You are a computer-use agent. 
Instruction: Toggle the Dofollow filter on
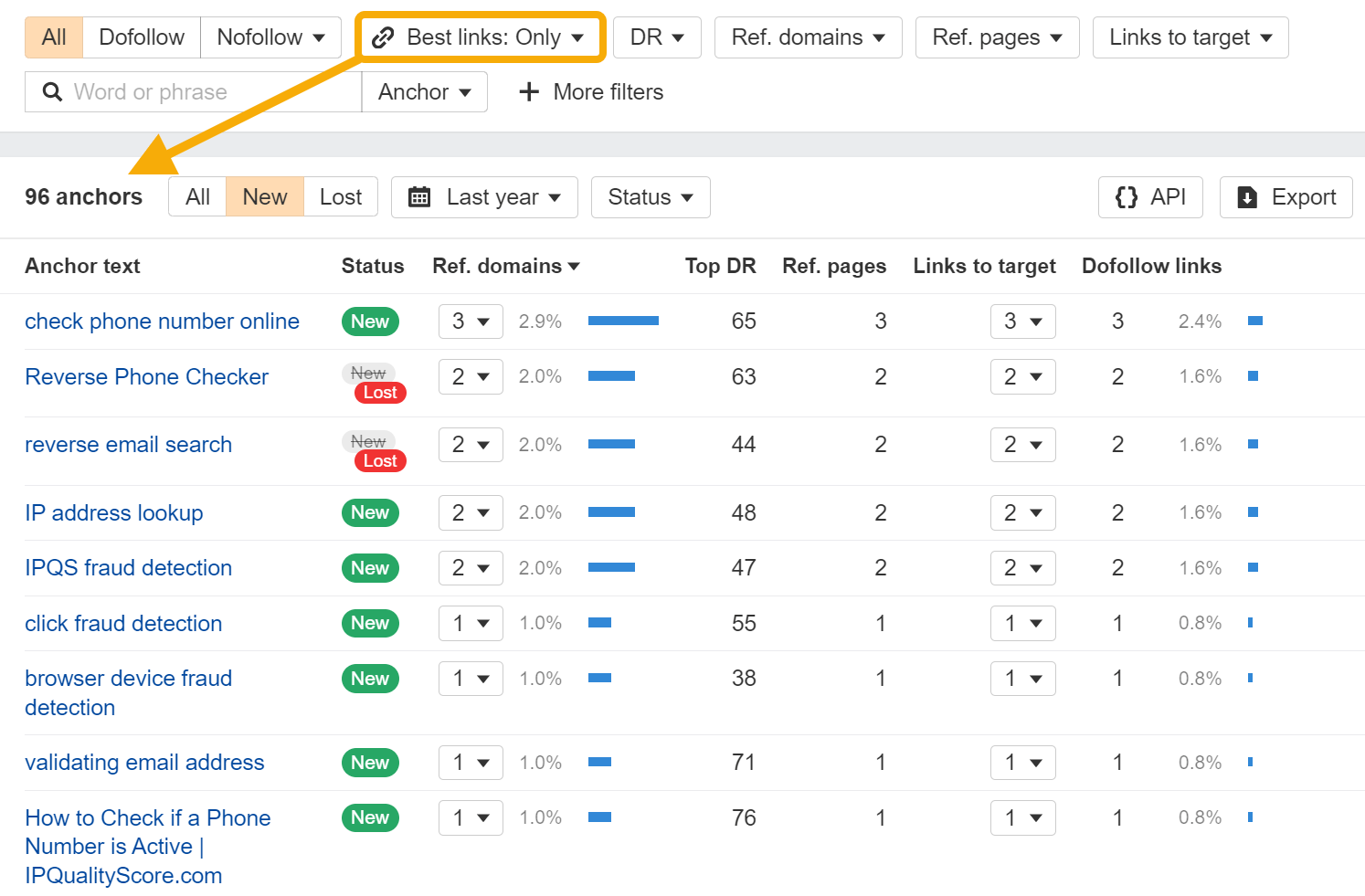tap(142, 37)
